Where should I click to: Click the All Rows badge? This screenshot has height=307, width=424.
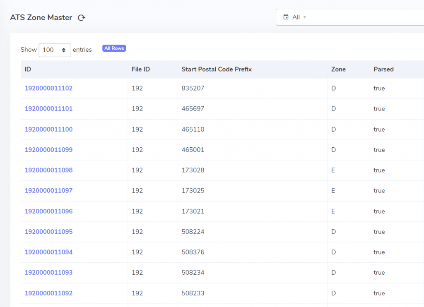point(114,48)
